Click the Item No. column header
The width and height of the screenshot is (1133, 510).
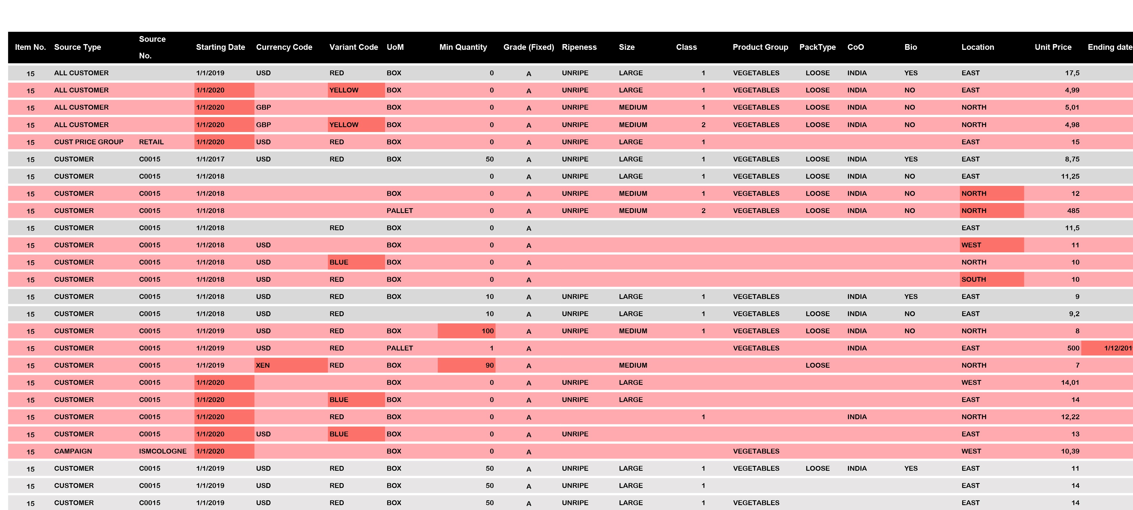pos(30,47)
